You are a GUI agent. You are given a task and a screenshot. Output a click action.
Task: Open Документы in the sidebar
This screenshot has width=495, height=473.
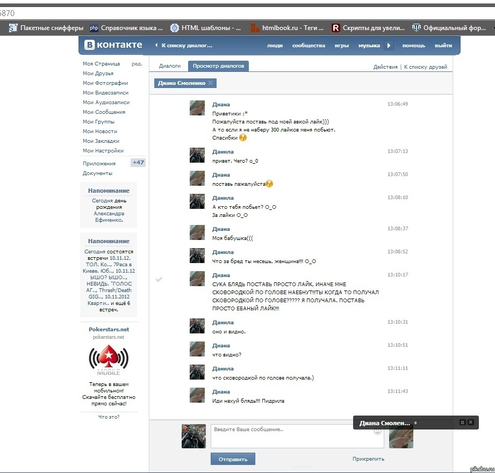pos(97,173)
